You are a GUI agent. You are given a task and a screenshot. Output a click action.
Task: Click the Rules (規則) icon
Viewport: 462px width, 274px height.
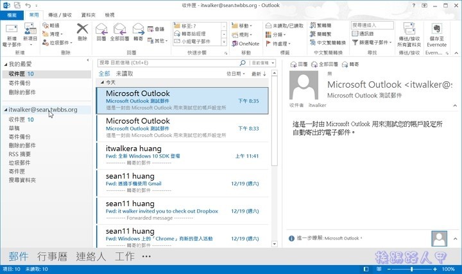point(235,35)
